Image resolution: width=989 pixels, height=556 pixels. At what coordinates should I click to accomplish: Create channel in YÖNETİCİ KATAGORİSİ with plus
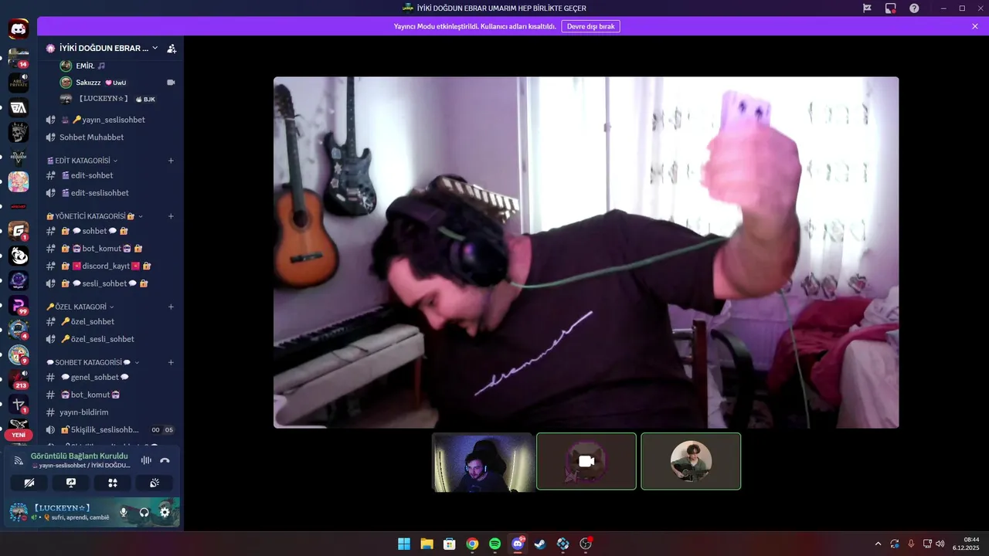[171, 216]
